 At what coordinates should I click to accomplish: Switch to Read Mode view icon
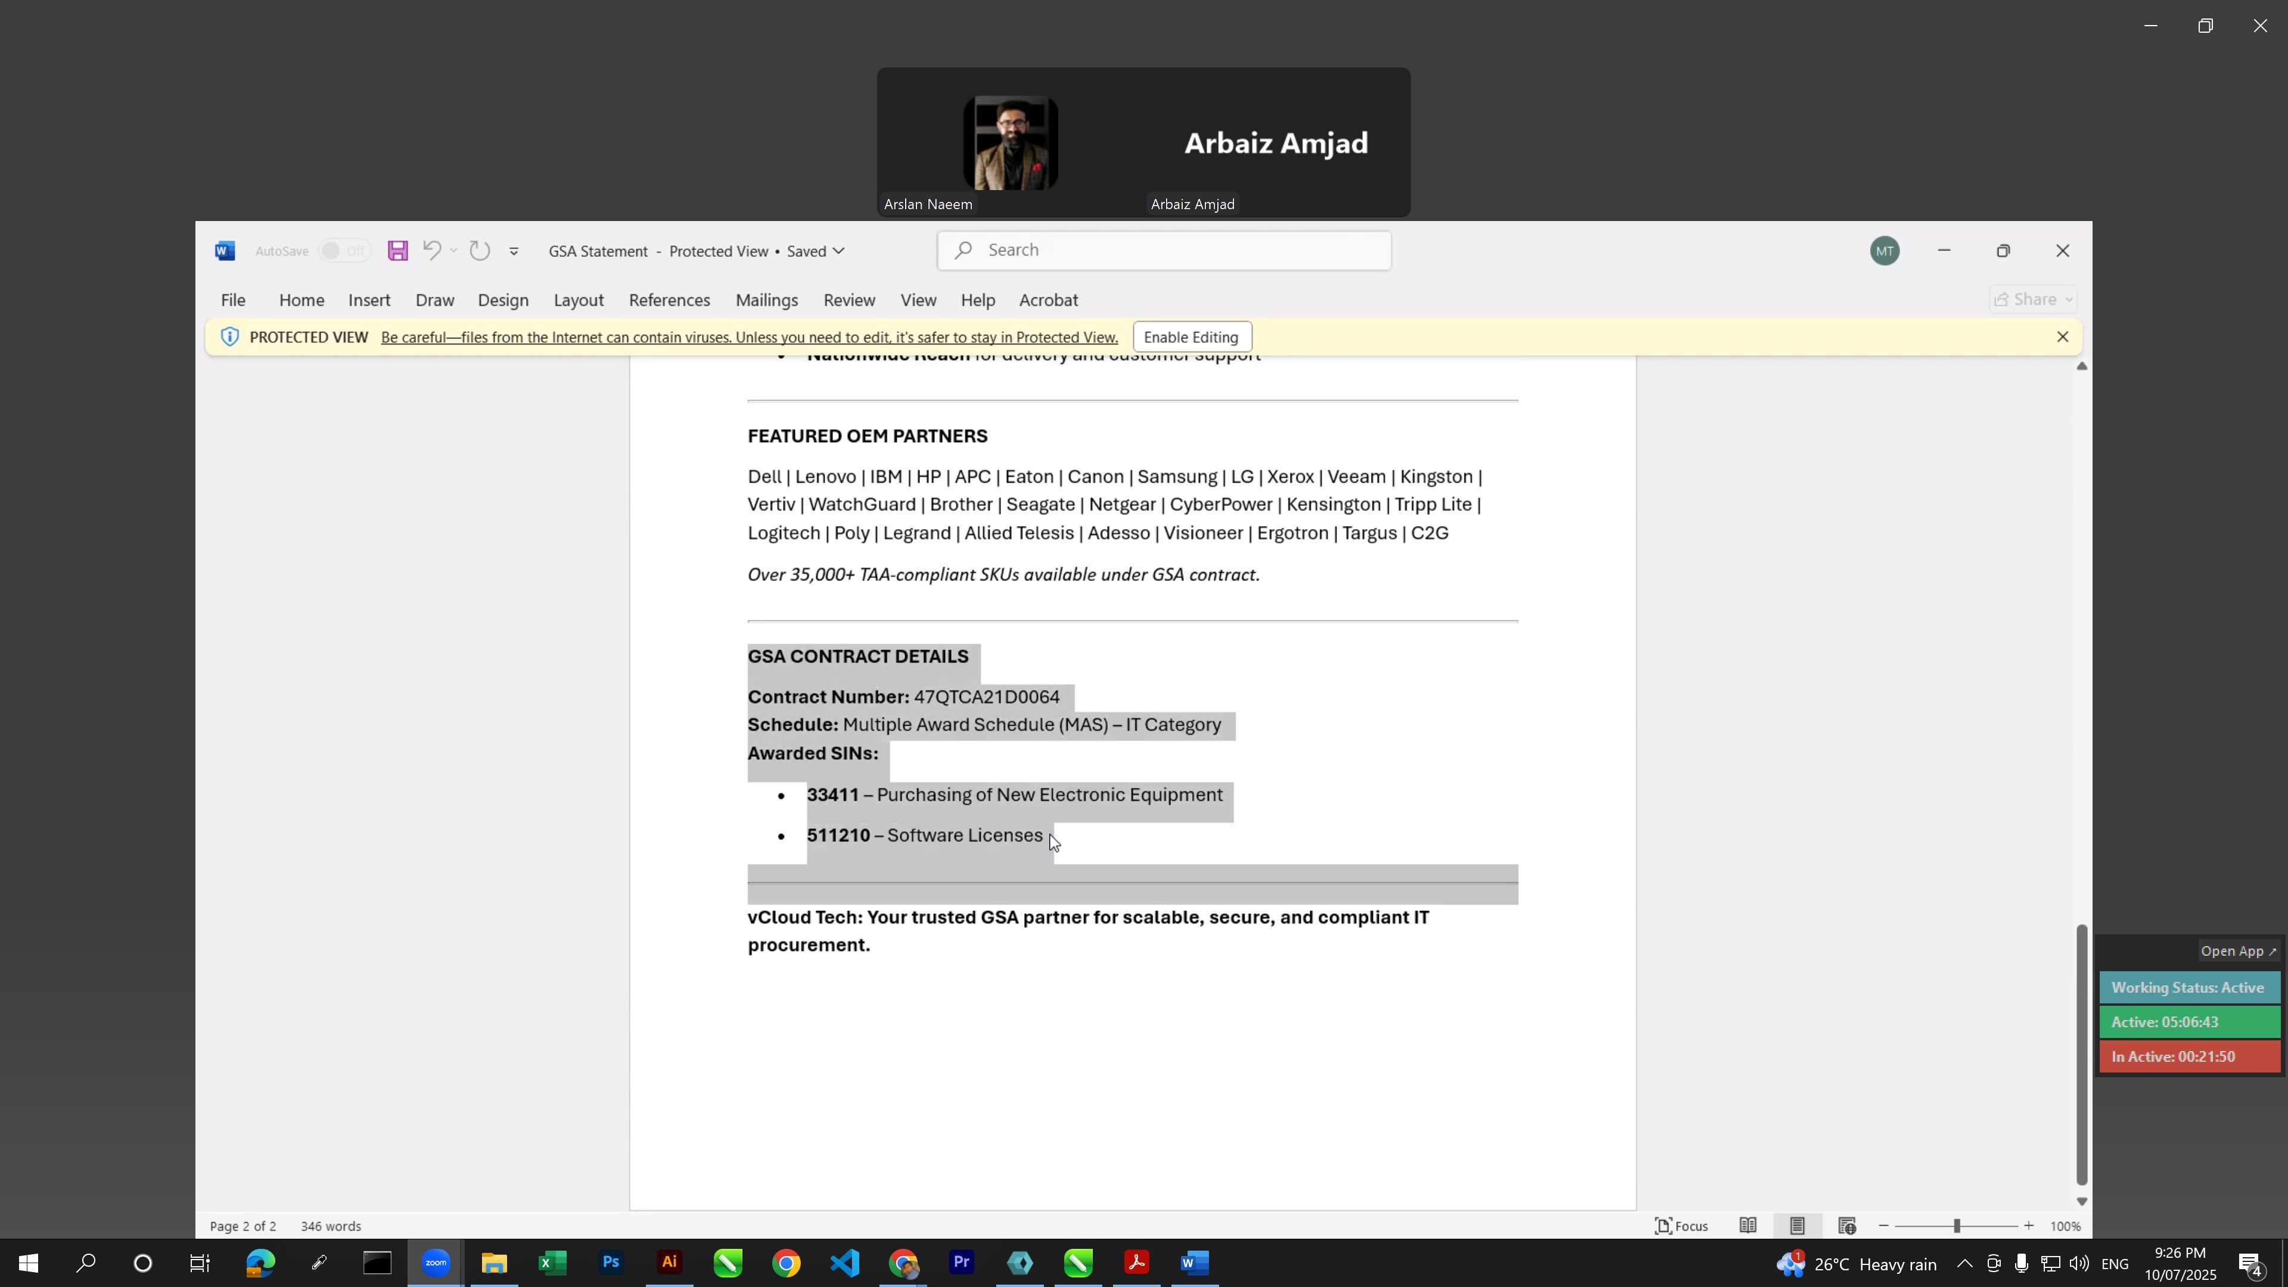pos(1748,1227)
